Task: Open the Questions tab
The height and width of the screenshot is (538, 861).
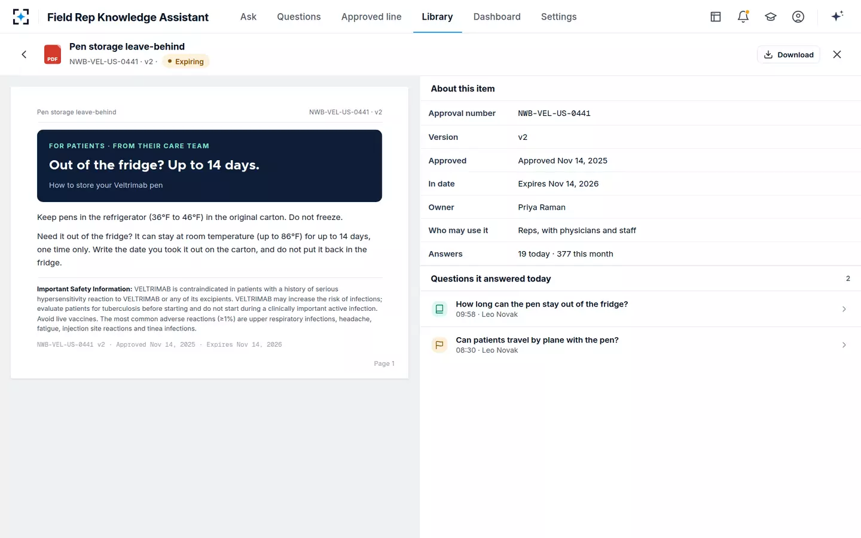Action: pos(299,17)
